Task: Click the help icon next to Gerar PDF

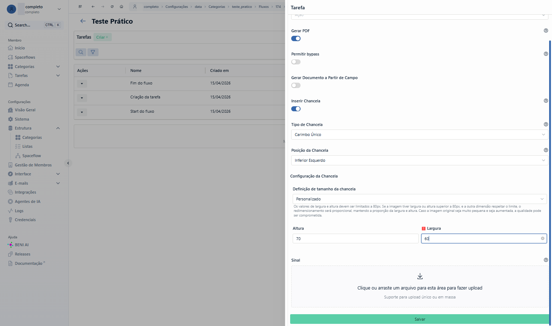Action: 546,30
